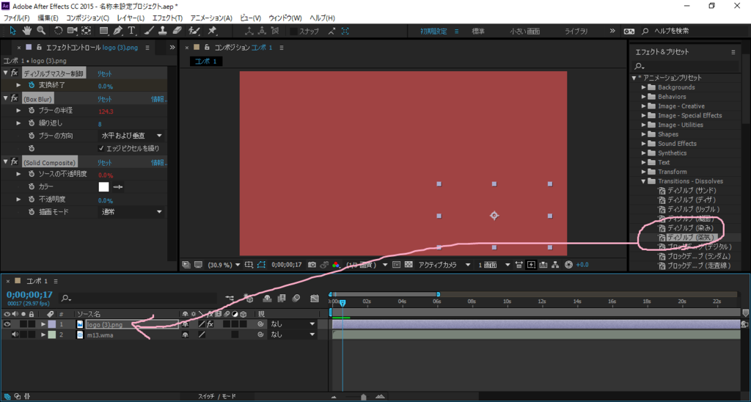Collapse the Transitions - Dissolves folder

click(x=644, y=181)
